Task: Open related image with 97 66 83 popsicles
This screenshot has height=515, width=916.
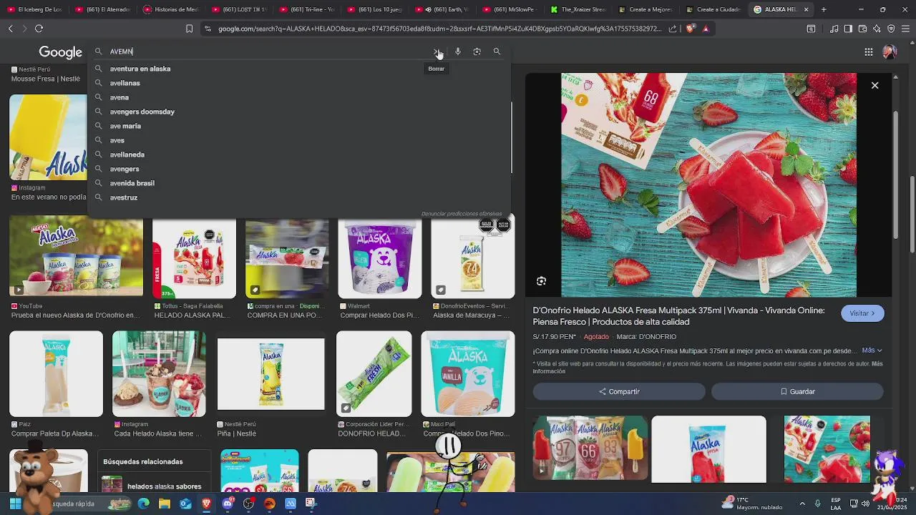Action: (x=590, y=449)
